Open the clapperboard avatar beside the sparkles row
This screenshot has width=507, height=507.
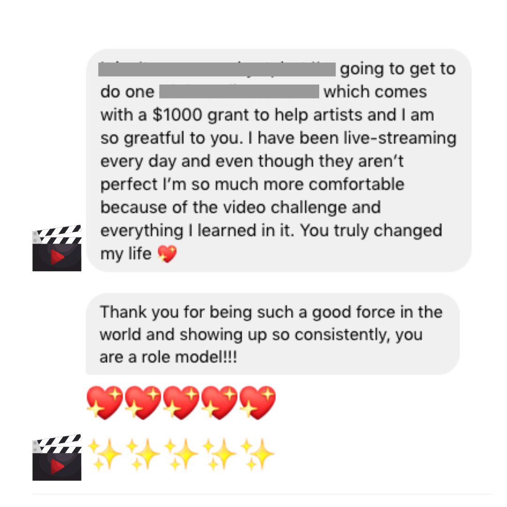click(57, 458)
